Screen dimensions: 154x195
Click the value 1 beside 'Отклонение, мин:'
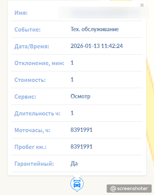click(x=72, y=63)
